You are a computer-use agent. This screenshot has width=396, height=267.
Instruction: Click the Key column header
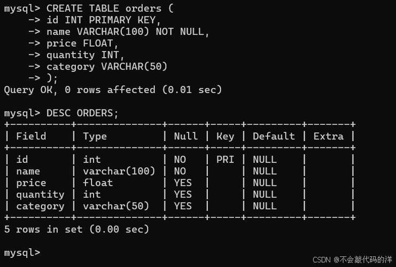(225, 136)
